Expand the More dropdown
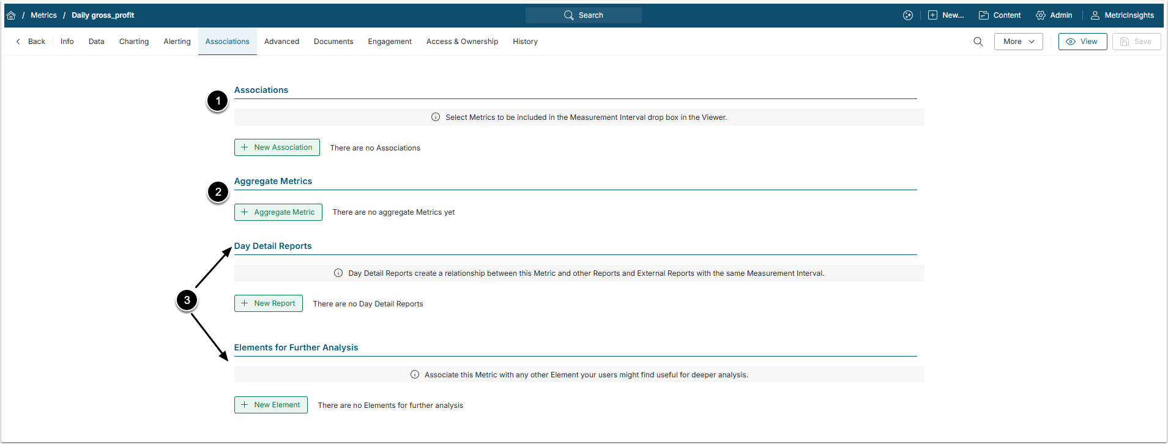Viewport: 1168px width, 444px height. (1018, 42)
